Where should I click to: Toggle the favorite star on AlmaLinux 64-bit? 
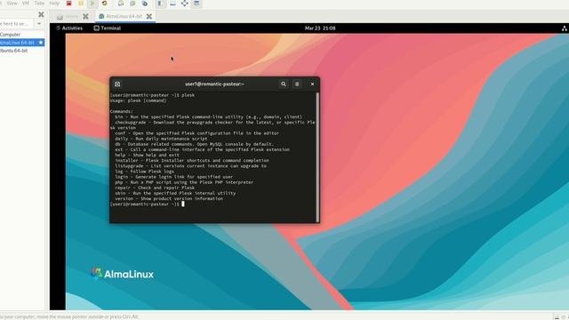(x=41, y=43)
